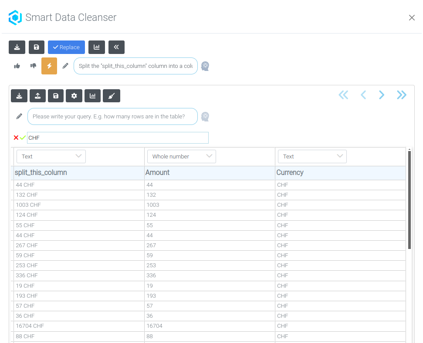This screenshot has height=343, width=423.
Task: Expand the Whole number type dropdown
Action: 181,156
